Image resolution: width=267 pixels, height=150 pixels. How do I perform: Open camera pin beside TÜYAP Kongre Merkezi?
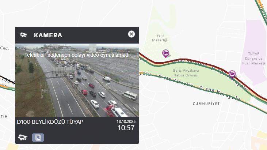pyautogui.click(x=232, y=74)
